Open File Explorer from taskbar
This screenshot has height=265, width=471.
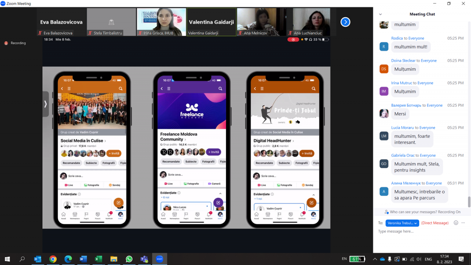tap(114, 259)
